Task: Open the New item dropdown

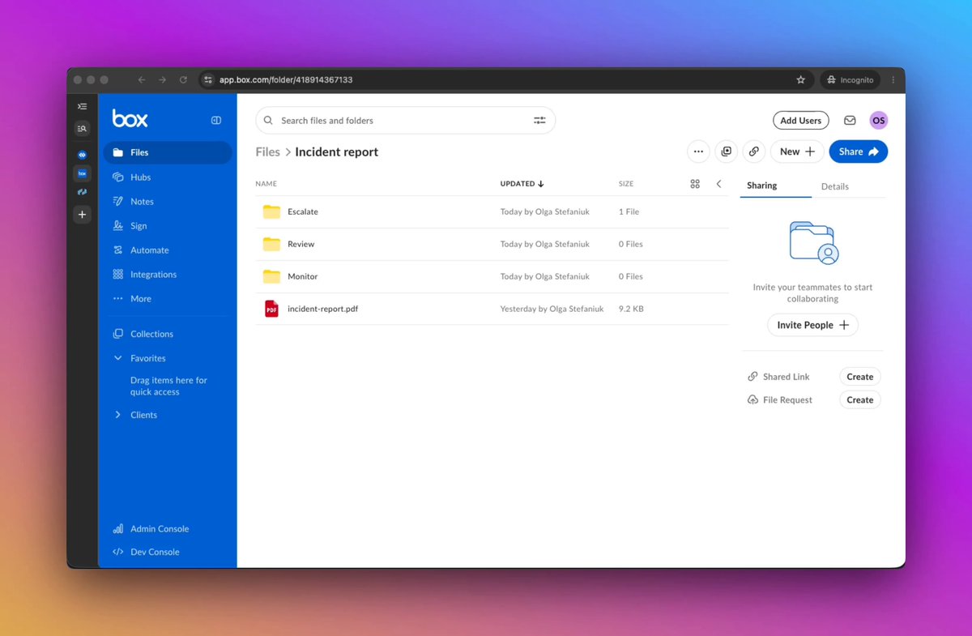Action: pyautogui.click(x=797, y=152)
